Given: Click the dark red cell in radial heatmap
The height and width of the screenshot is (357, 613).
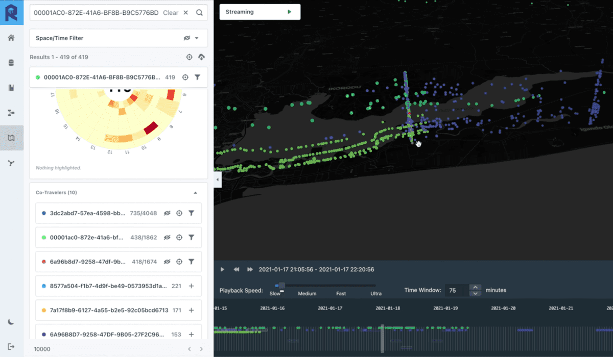Looking at the screenshot, I should tap(151, 129).
